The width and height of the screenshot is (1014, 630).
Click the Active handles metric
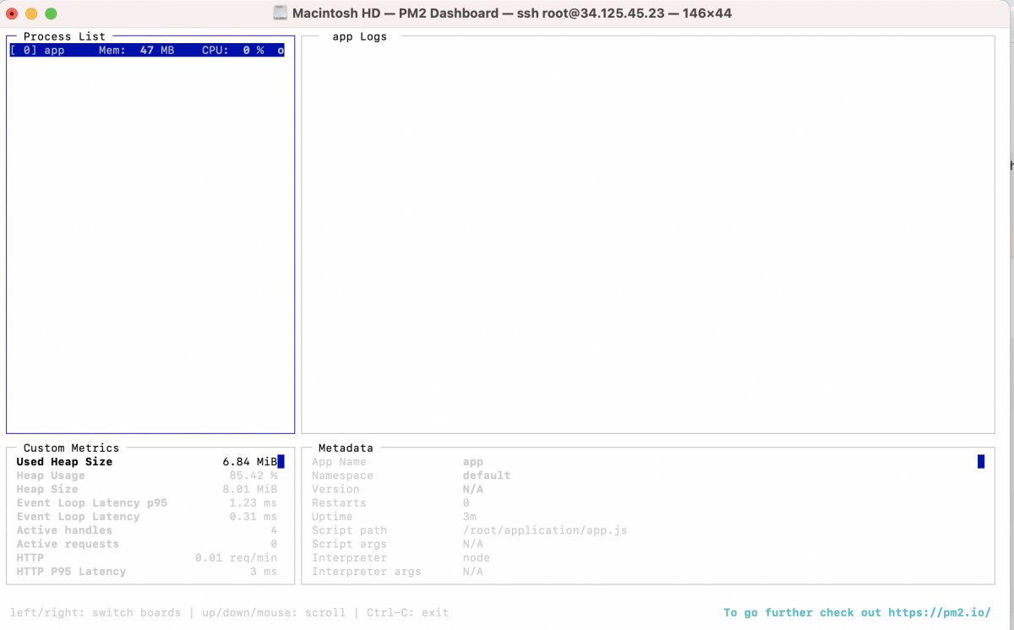147,530
